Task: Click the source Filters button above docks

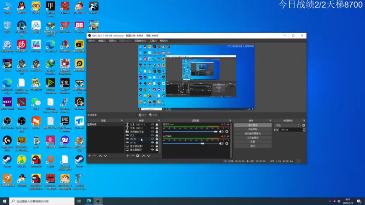Action: pyautogui.click(x=153, y=115)
